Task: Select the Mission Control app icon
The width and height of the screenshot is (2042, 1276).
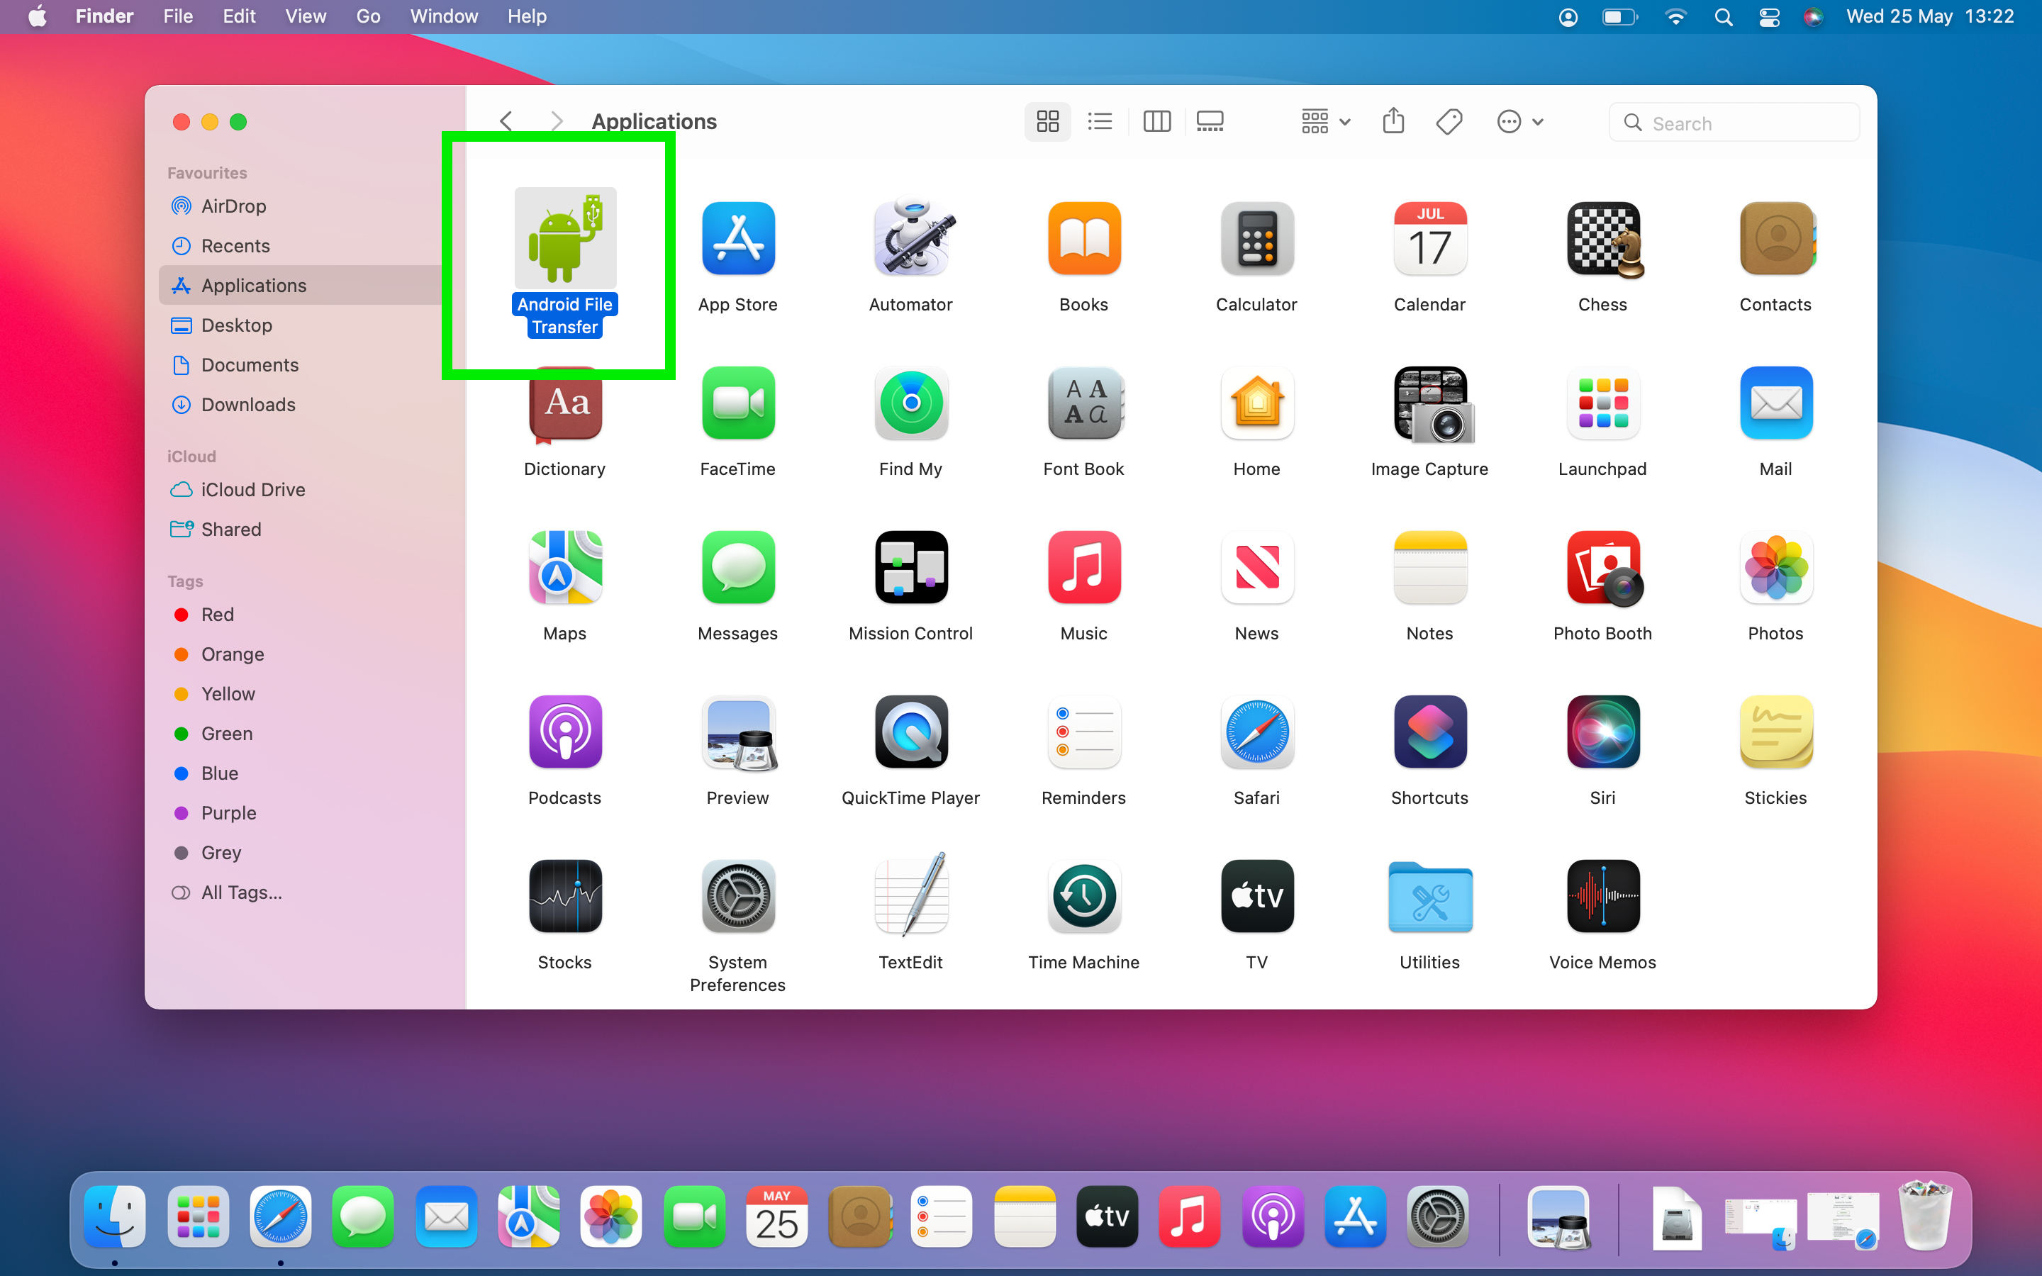Action: (x=911, y=568)
